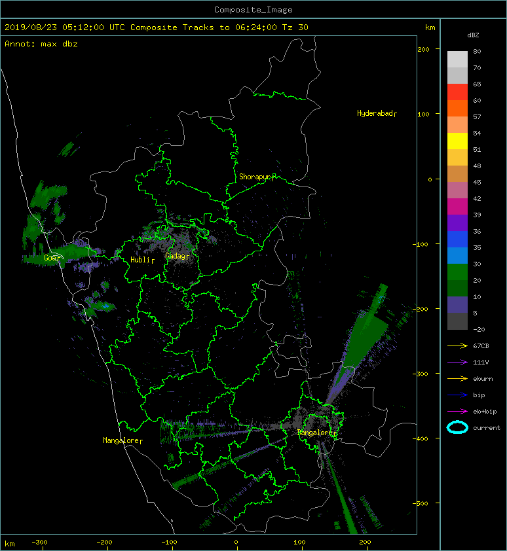Click the Goa city label
This screenshot has width=507, height=551.
pos(50,258)
